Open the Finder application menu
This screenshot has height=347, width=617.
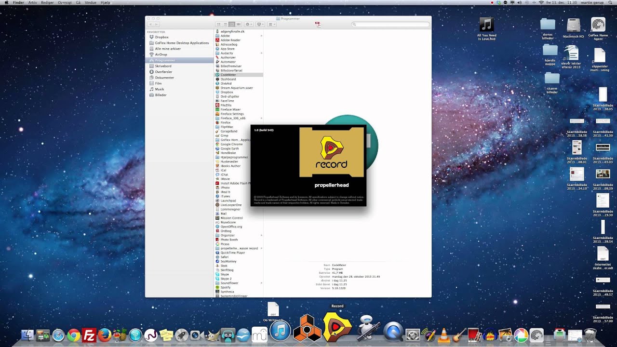[x=18, y=2]
